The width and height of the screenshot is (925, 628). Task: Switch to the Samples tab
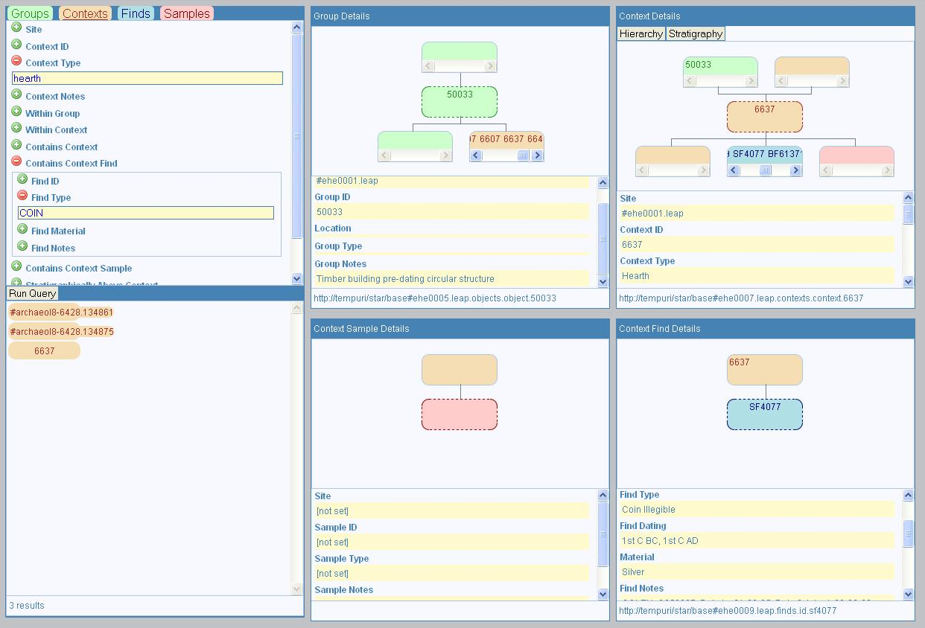187,13
